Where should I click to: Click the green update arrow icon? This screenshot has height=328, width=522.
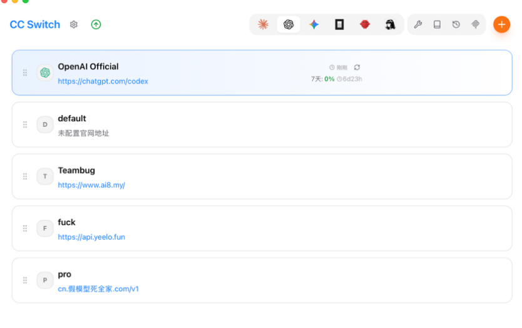pyautogui.click(x=96, y=24)
